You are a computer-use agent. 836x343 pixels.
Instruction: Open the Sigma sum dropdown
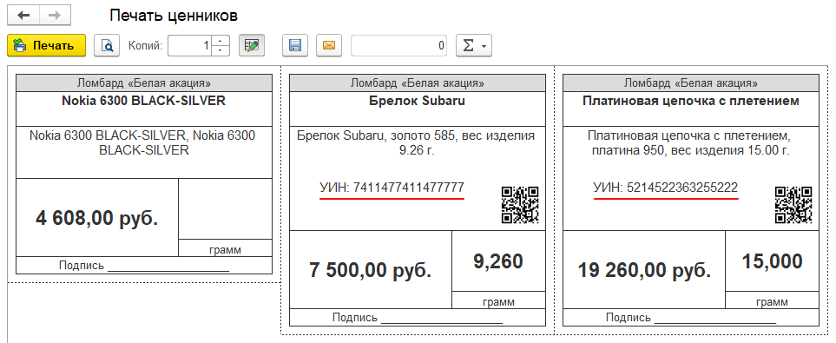473,46
